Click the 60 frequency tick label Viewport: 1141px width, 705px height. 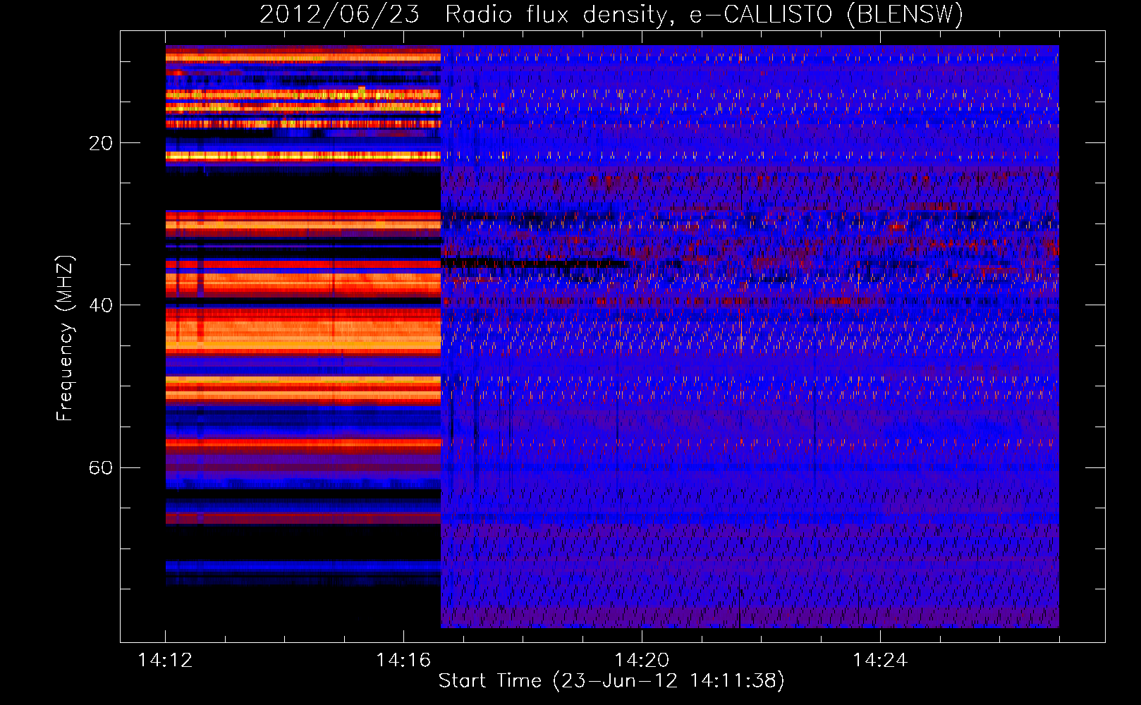[x=101, y=468]
